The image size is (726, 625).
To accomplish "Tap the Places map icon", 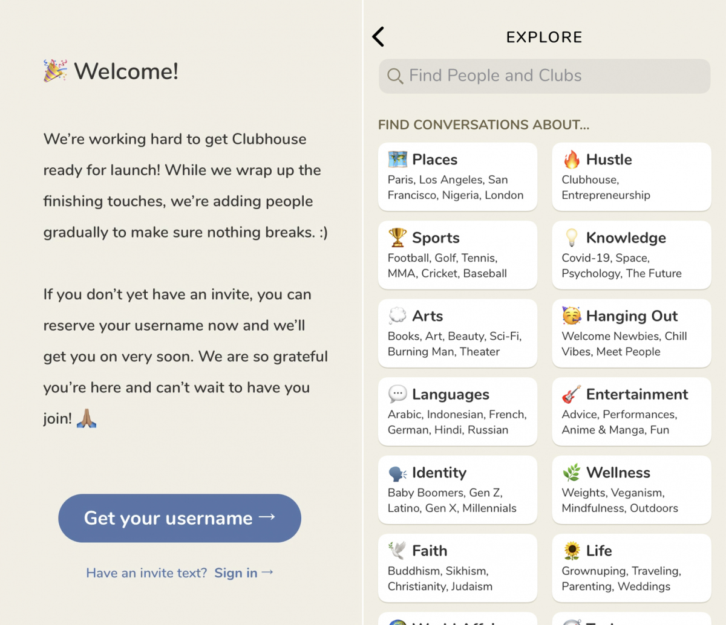I will [397, 160].
